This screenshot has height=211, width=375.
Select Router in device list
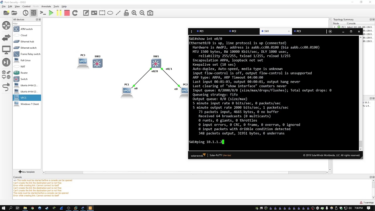coord(27,73)
